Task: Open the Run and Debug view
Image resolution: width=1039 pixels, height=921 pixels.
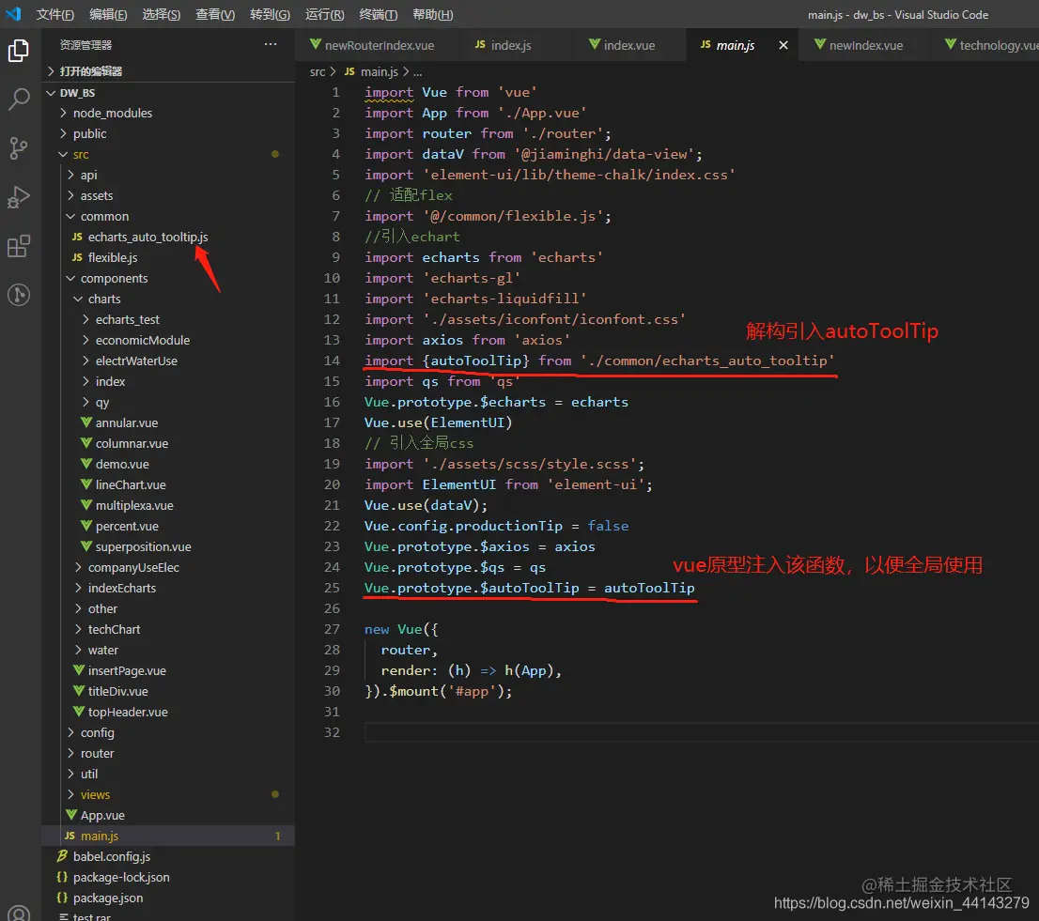Action: click(x=19, y=196)
